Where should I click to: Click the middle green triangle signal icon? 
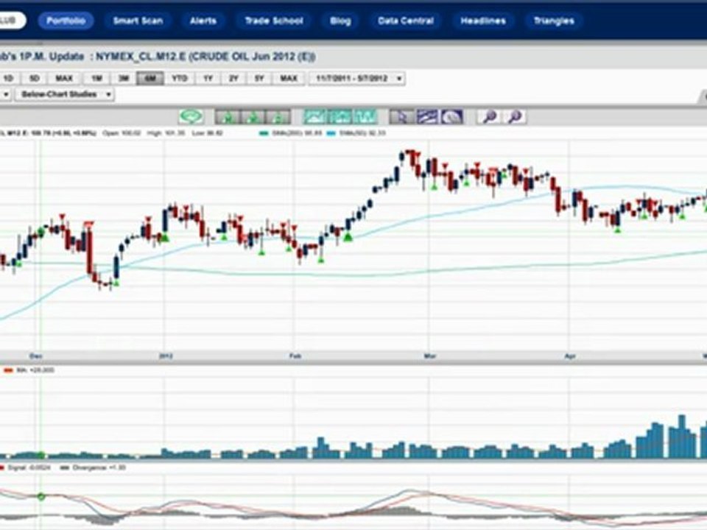coord(253,117)
